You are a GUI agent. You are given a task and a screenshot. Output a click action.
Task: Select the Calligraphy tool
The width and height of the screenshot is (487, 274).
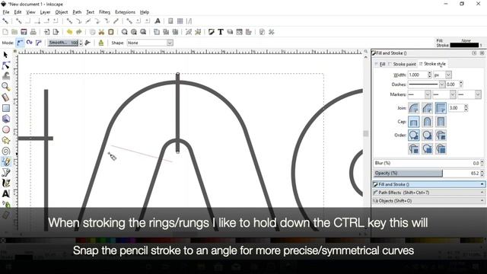[5, 183]
